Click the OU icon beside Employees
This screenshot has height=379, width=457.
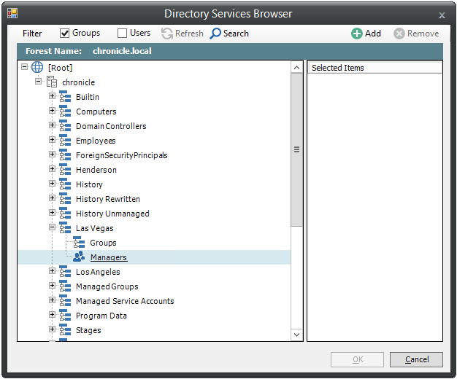65,141
